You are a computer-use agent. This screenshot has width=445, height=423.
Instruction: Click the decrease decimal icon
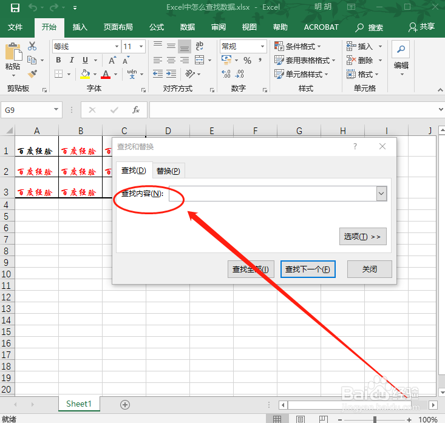tap(240, 74)
